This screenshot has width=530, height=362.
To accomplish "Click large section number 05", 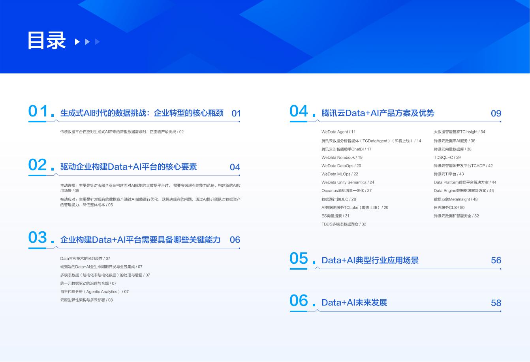I will [299, 259].
